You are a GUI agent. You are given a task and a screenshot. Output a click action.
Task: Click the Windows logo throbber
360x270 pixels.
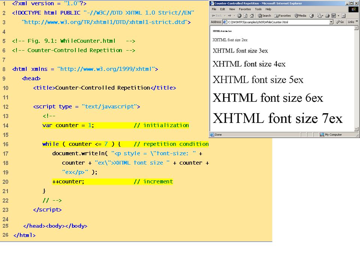tap(354, 9)
